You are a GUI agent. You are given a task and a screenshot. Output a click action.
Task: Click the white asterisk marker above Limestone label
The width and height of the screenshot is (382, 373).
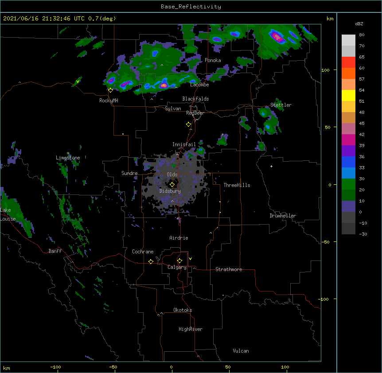click(68, 153)
